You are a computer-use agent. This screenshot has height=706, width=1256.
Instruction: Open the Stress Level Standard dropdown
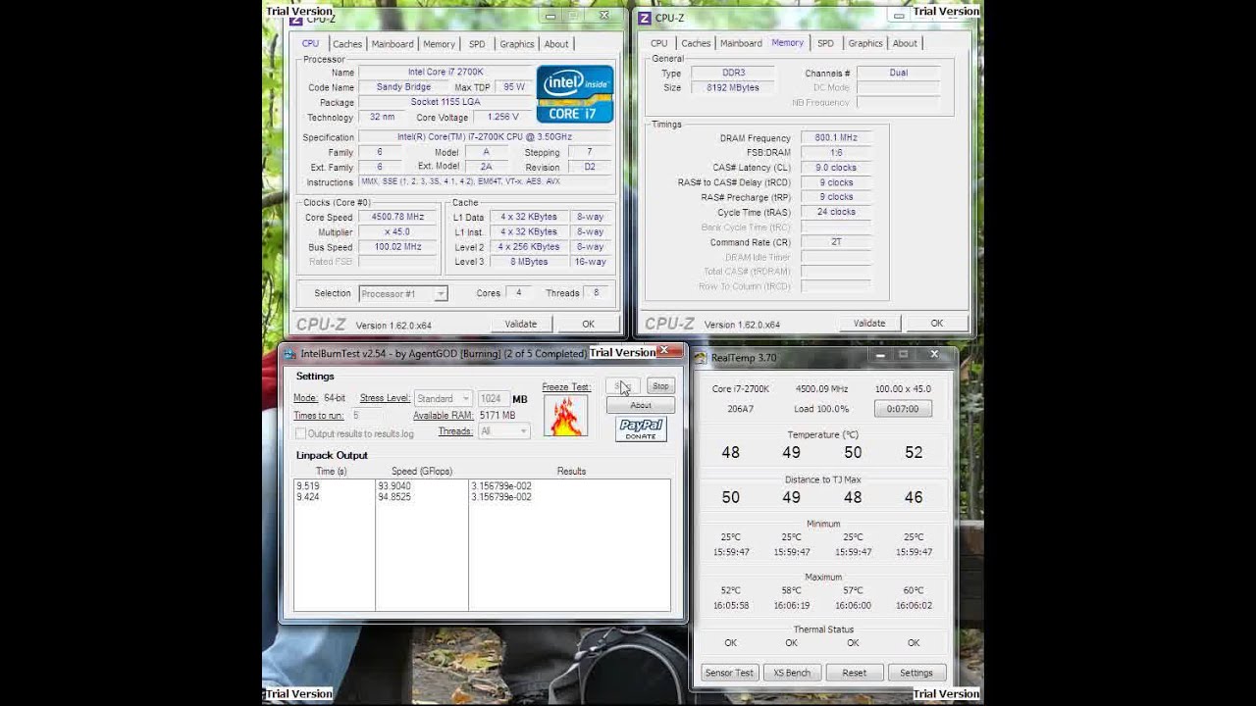click(x=443, y=399)
